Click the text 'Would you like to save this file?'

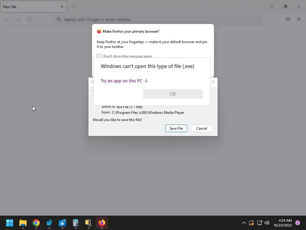coord(117,120)
